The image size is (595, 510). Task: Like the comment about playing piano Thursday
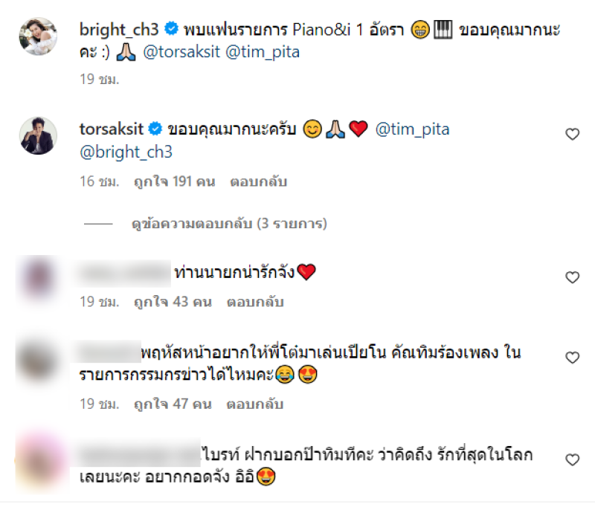[572, 358]
